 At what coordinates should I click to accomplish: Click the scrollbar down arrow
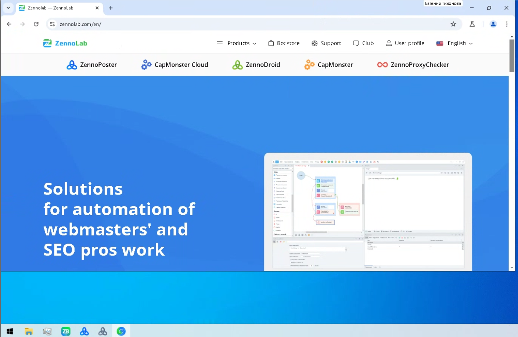(x=512, y=268)
